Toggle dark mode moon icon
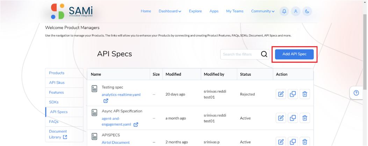Image resolution: width=368 pixels, height=146 pixels. (x=307, y=11)
